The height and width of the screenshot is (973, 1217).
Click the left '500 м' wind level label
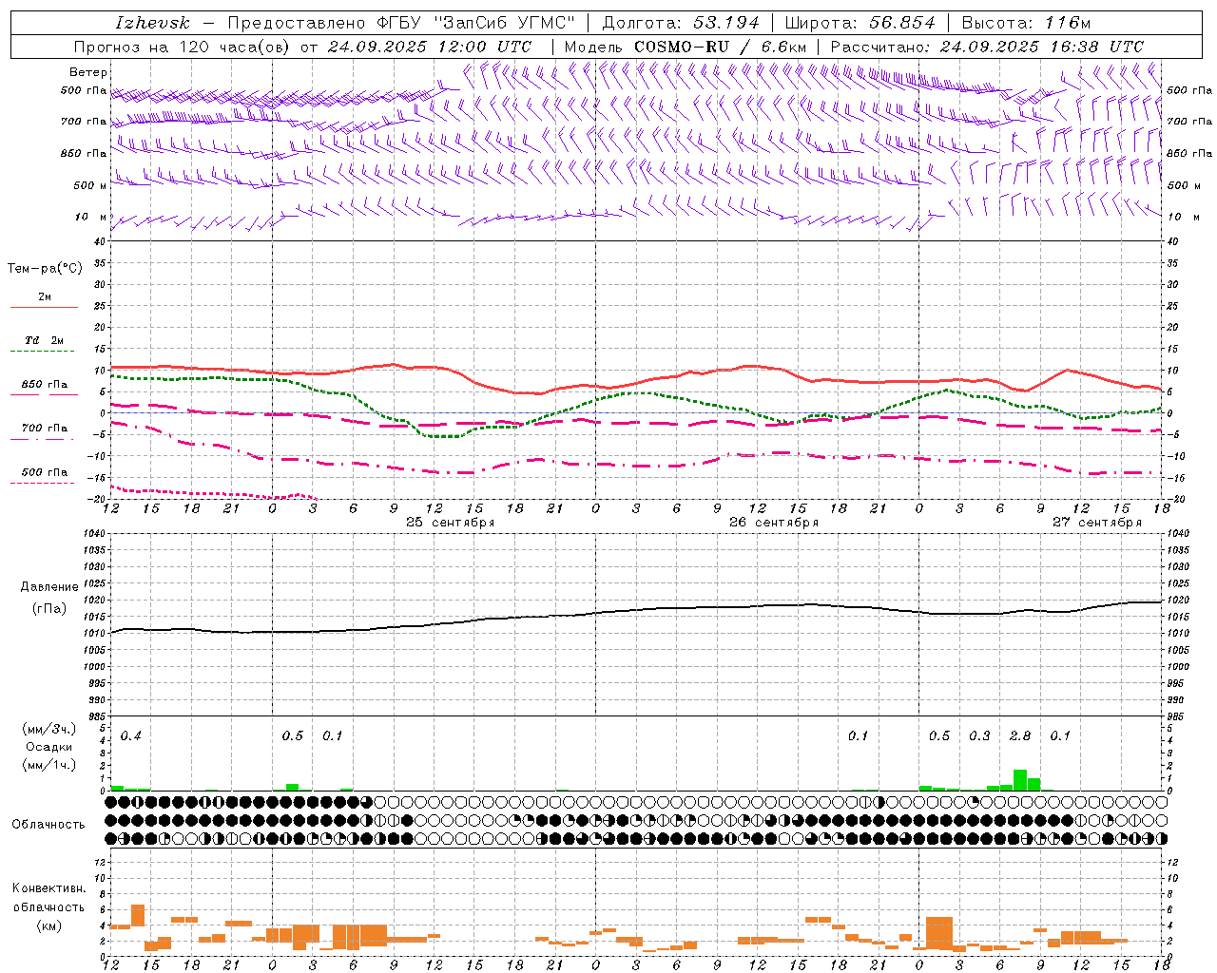click(90, 185)
